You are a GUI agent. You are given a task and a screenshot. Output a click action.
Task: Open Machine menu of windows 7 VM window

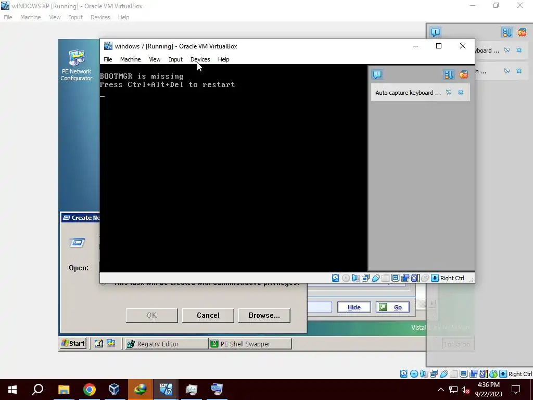point(130,59)
